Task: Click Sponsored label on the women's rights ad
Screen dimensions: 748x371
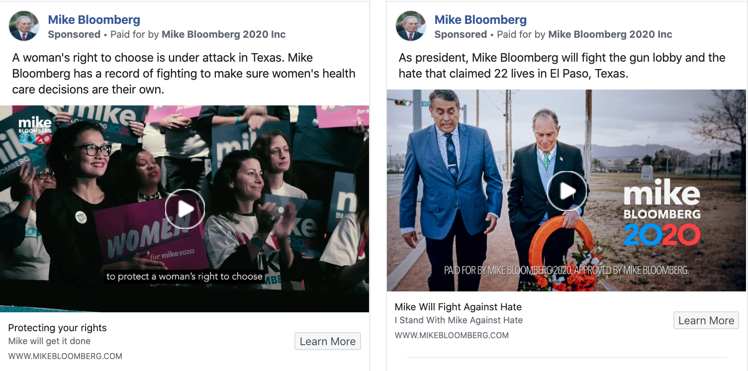Action: point(74,34)
